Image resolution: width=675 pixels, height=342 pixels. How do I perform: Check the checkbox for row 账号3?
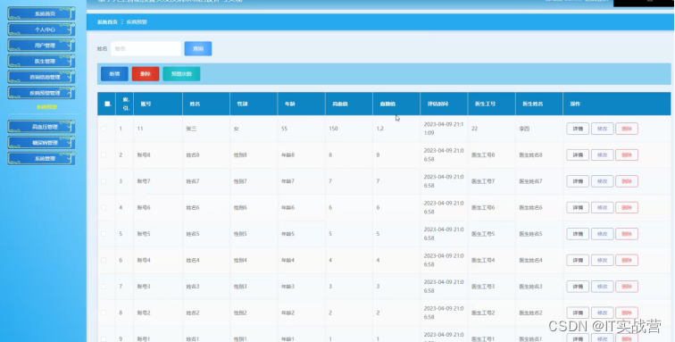(104, 287)
